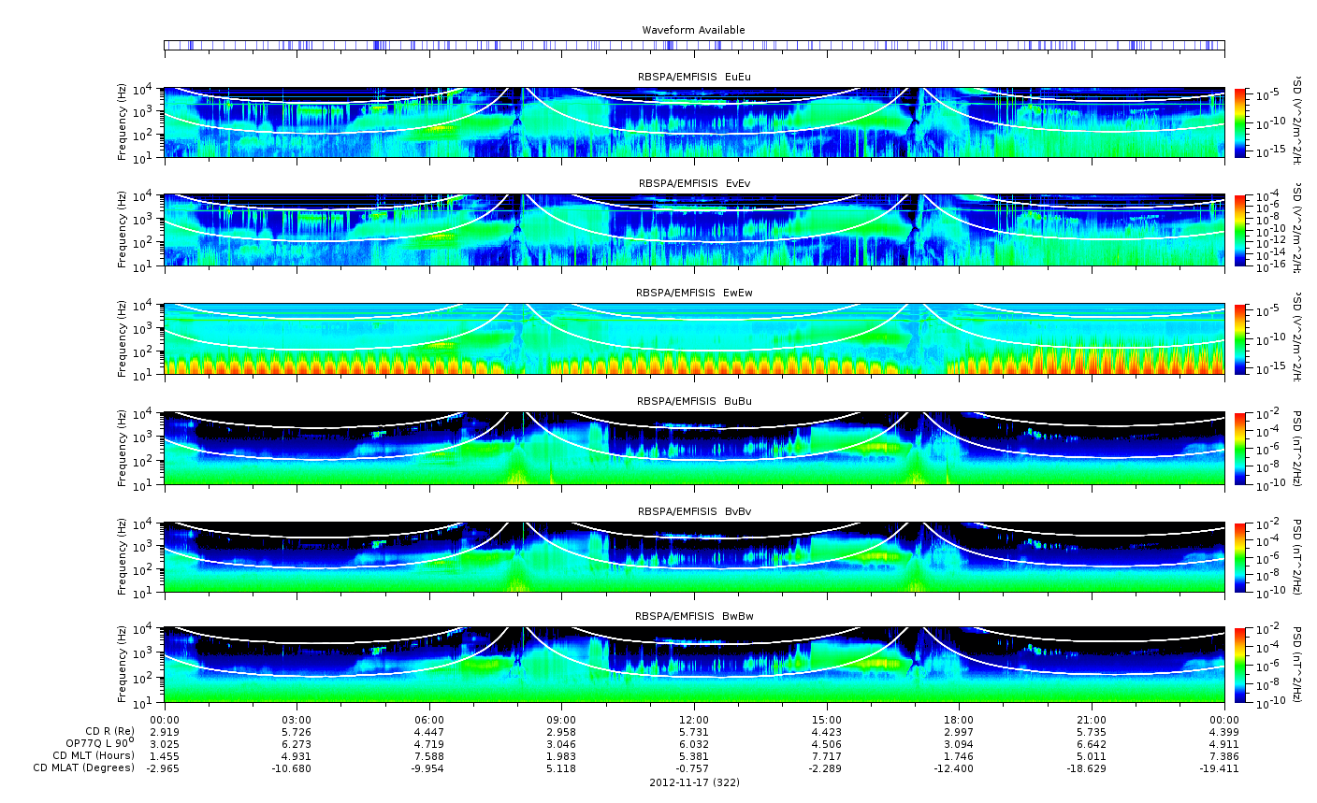Click the BwBw PSD color bar
Viewport: 1317px width, 803px height.
pos(1240,665)
